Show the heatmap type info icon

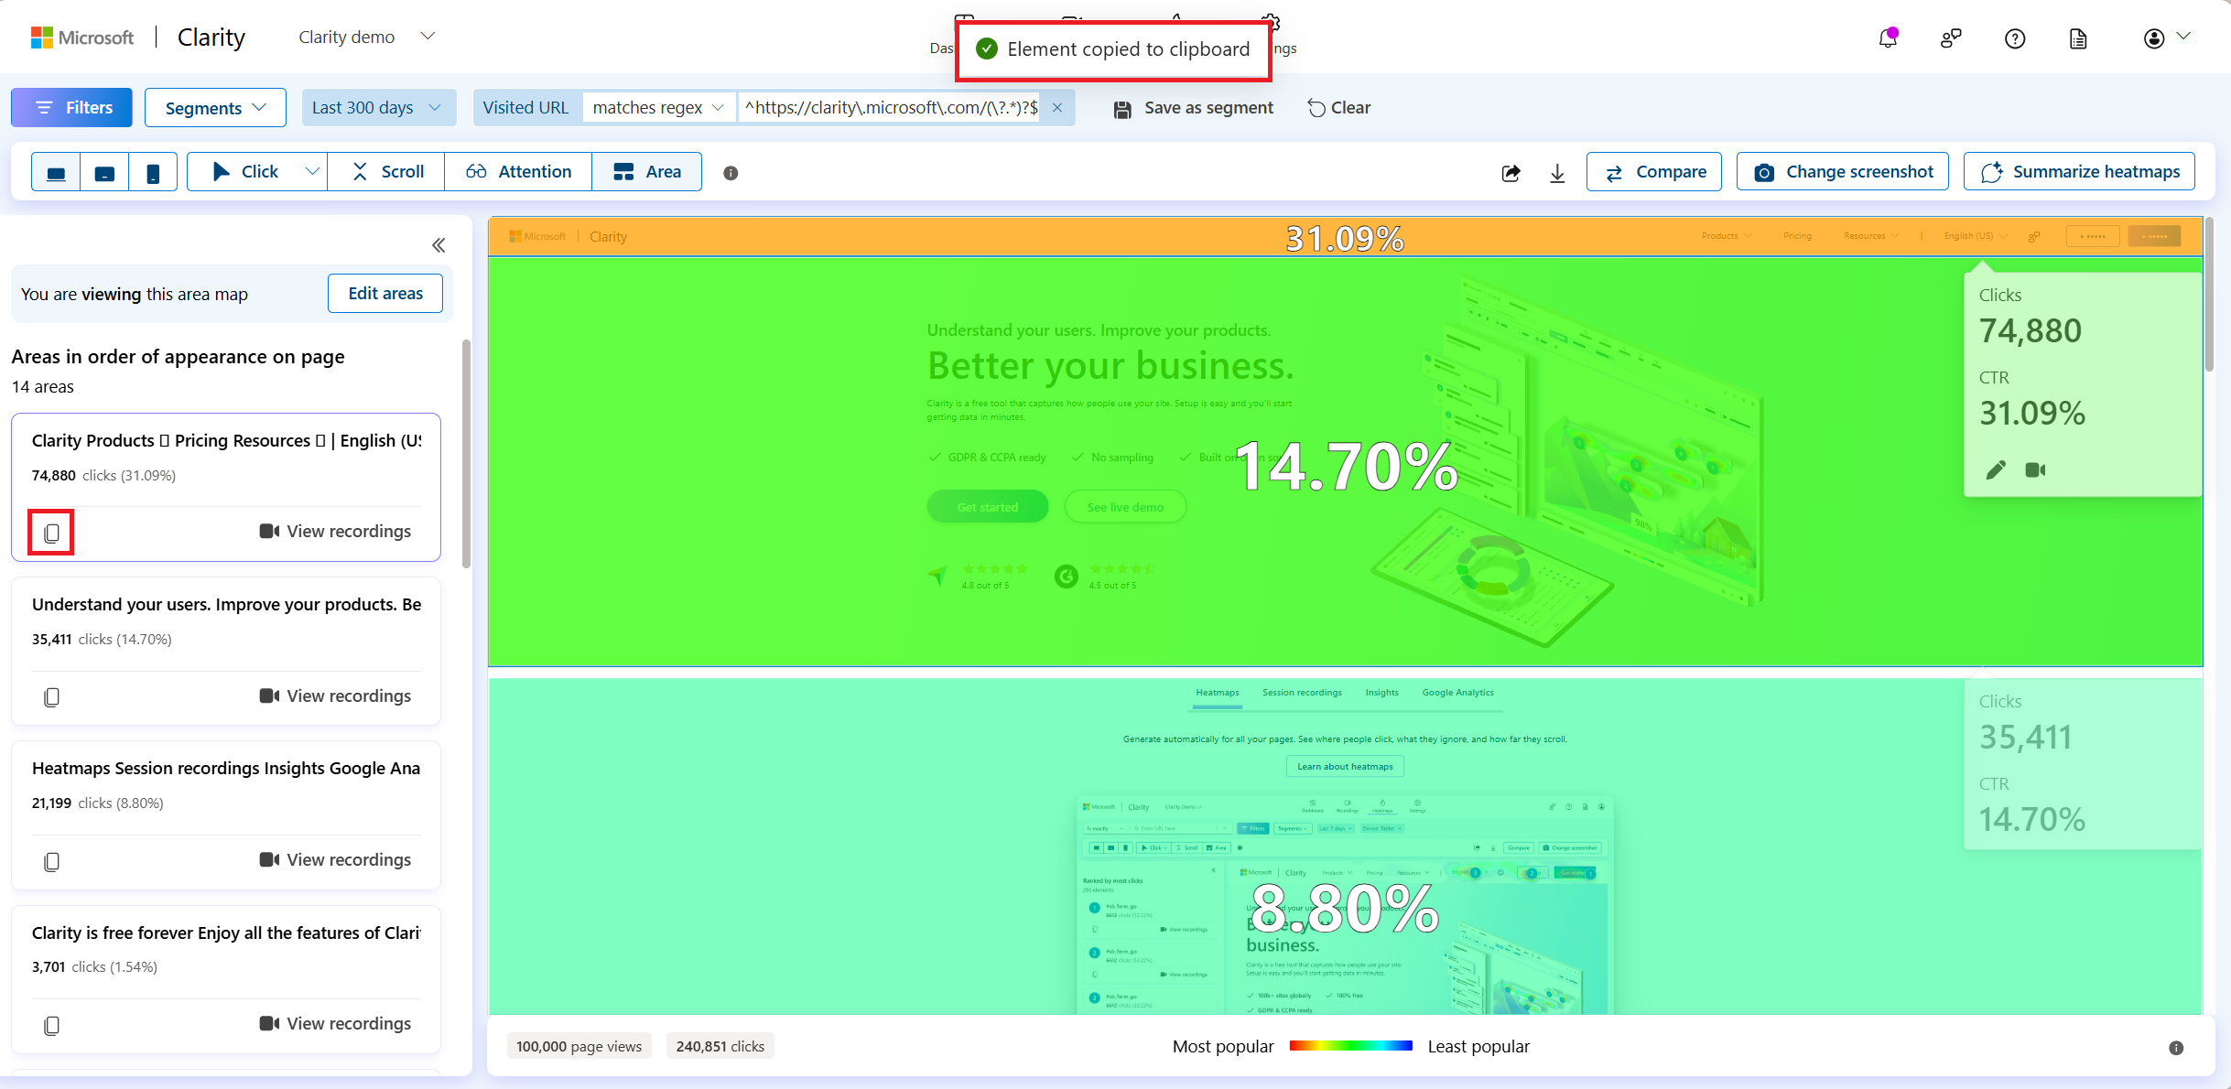731,173
